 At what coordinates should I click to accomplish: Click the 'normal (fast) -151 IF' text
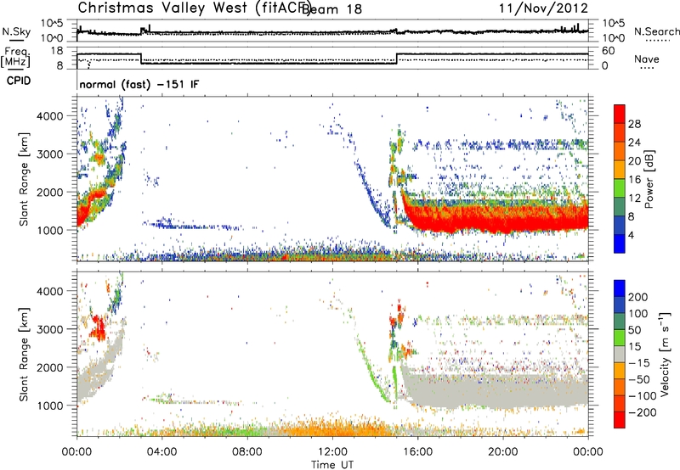(139, 84)
